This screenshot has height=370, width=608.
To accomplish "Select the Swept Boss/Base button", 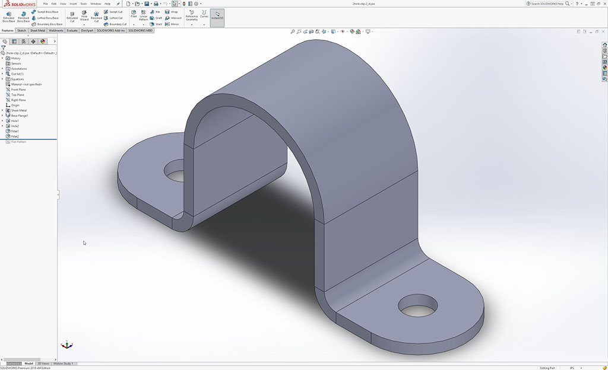I will pyautogui.click(x=45, y=11).
